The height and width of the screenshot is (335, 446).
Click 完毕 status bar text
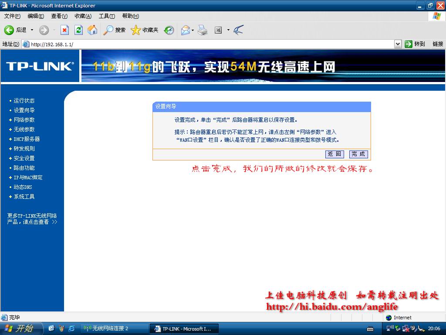coord(14,318)
